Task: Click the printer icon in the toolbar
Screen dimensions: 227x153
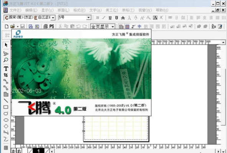Action: click(46, 26)
